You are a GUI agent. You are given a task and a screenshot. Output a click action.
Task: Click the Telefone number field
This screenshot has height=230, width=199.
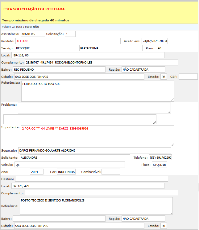[x=160, y=157]
